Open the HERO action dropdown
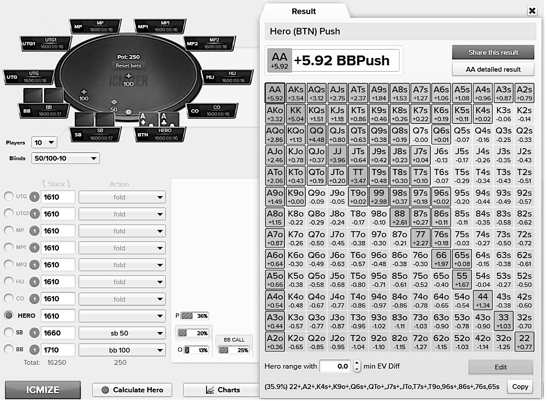This screenshot has height=401, width=547. tap(122, 316)
